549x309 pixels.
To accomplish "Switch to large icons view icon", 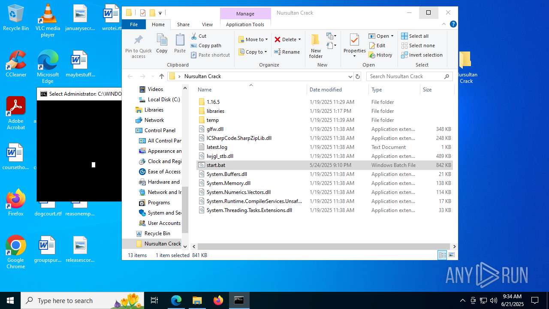I will [451, 255].
